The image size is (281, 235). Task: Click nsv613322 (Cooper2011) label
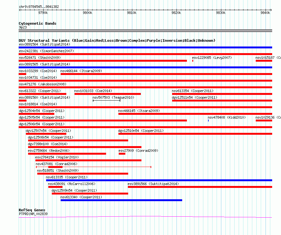click(x=40, y=91)
